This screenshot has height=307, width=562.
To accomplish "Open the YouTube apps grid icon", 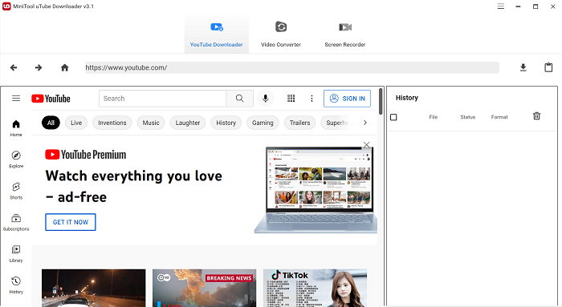I will [291, 99].
